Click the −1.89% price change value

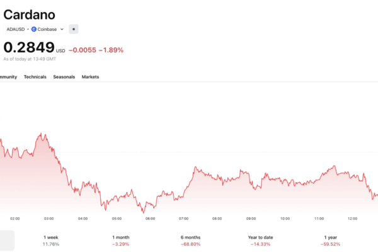point(111,50)
